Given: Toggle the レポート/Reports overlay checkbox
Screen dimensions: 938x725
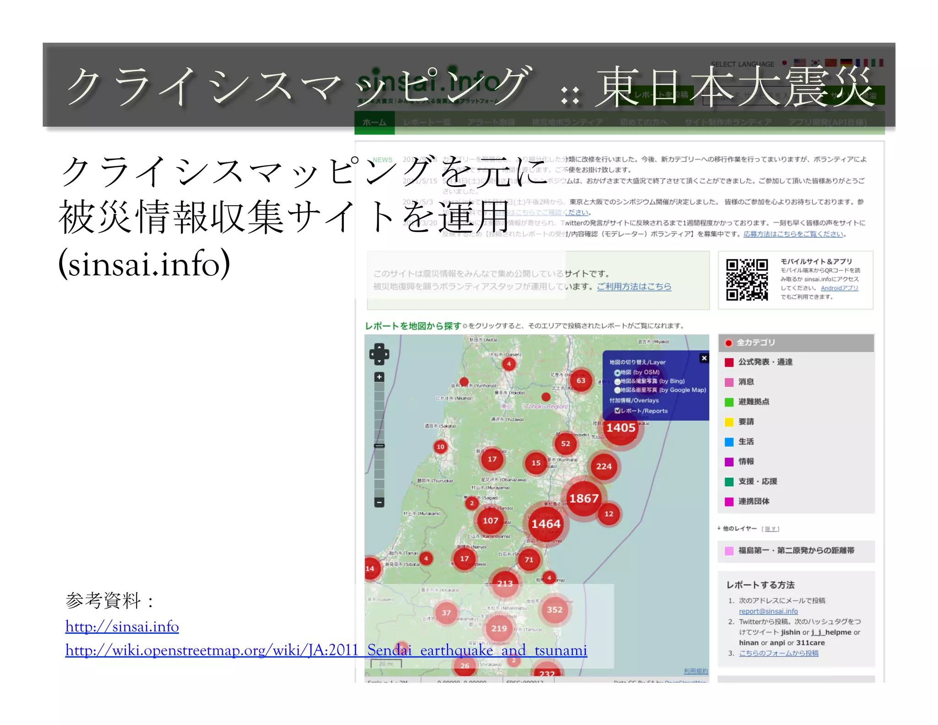Looking at the screenshot, I should (x=617, y=411).
